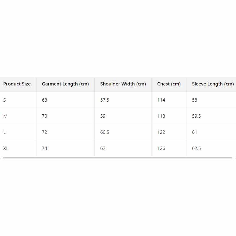Click garment length value 74
This screenshot has height=236, width=236.
click(x=45, y=148)
